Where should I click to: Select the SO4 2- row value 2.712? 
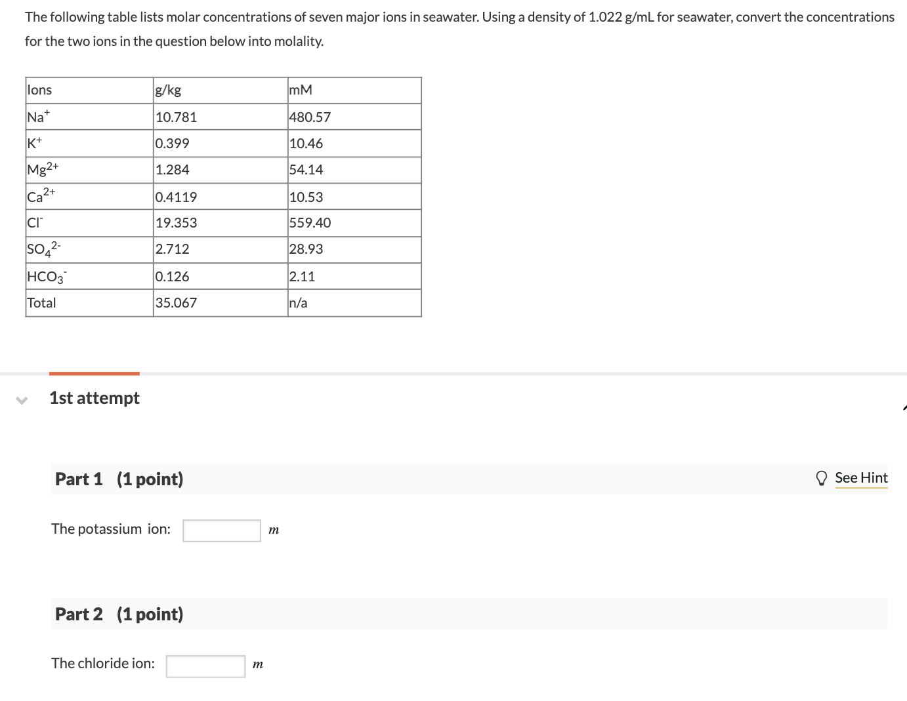point(172,249)
